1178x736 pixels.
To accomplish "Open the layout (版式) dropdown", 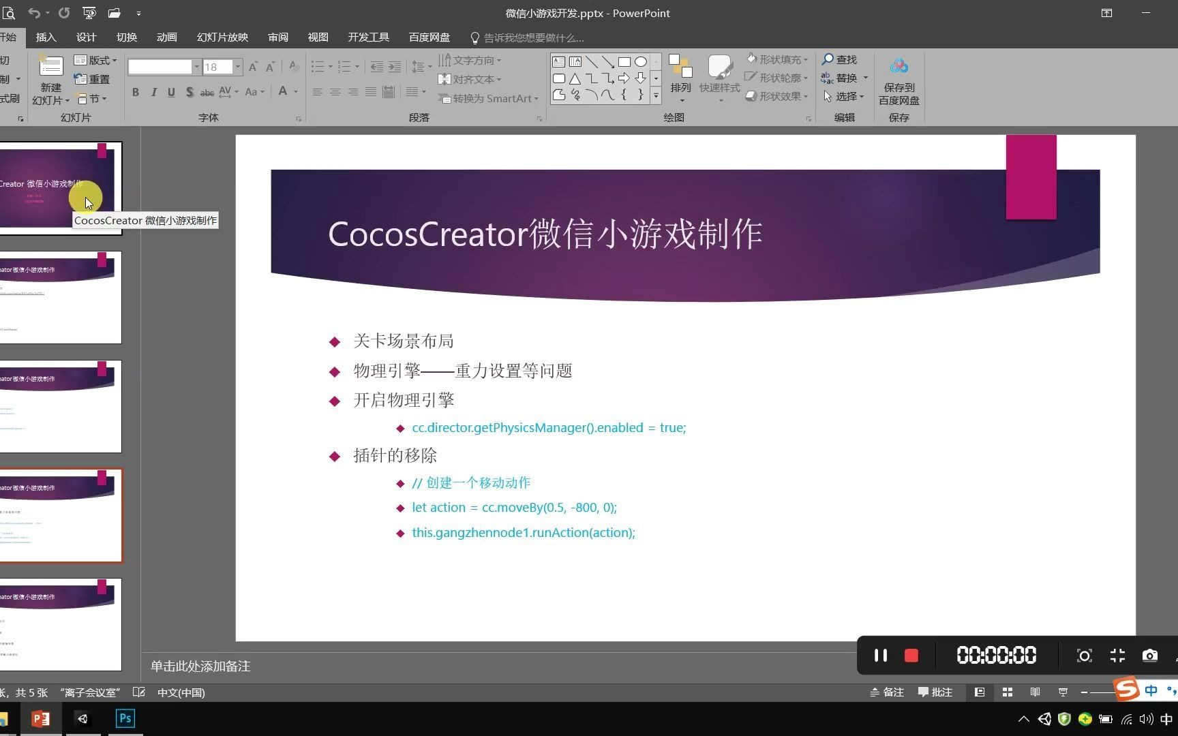I will click(x=95, y=61).
